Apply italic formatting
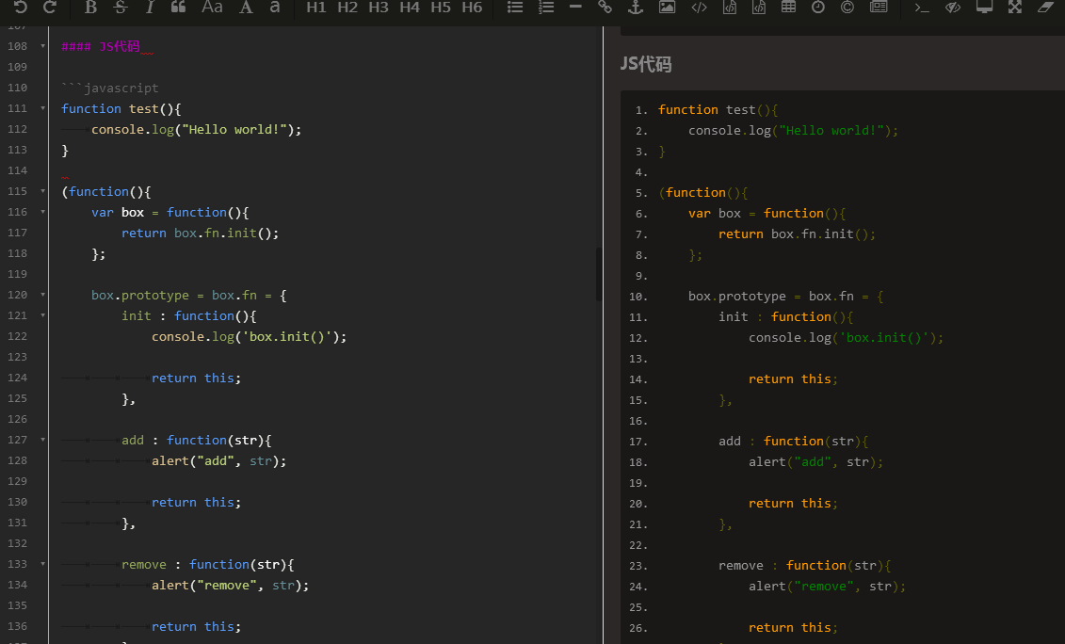 (x=150, y=7)
